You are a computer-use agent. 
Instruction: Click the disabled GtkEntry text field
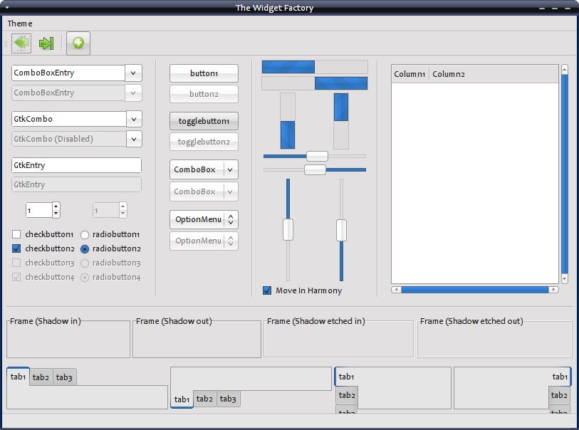76,184
